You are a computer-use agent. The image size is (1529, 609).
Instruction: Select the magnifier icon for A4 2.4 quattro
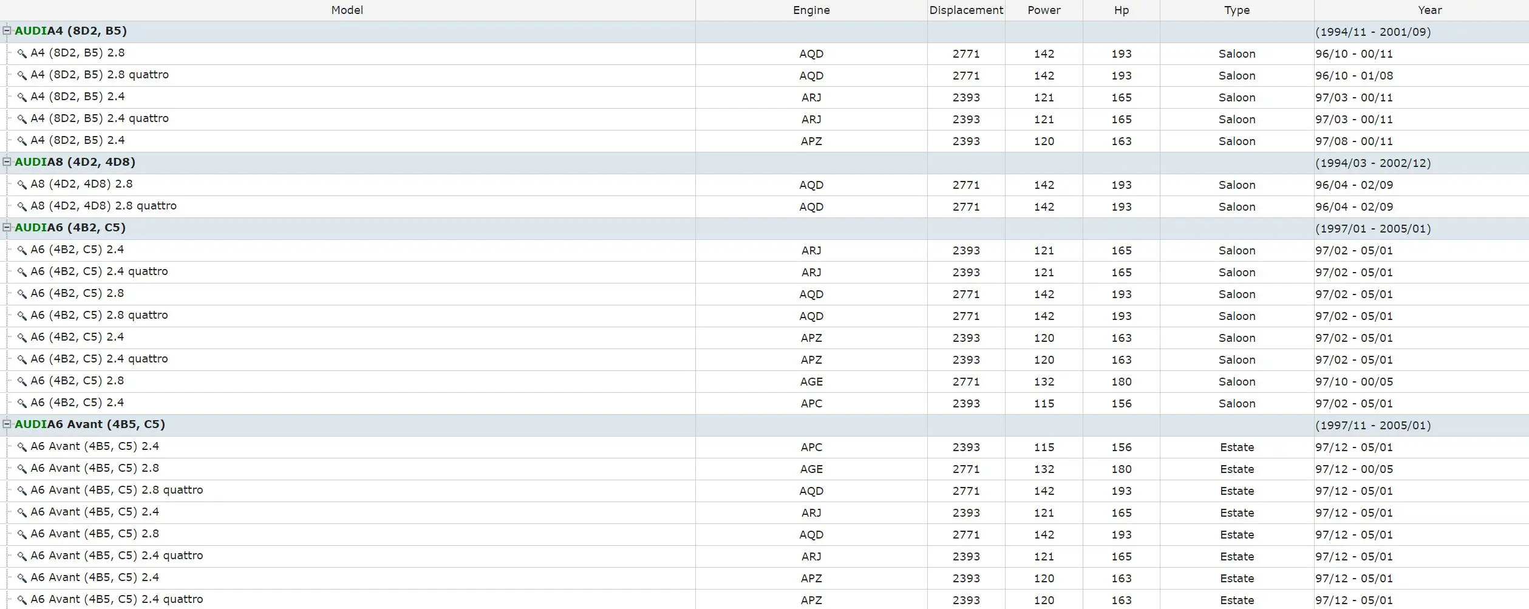pyautogui.click(x=22, y=119)
